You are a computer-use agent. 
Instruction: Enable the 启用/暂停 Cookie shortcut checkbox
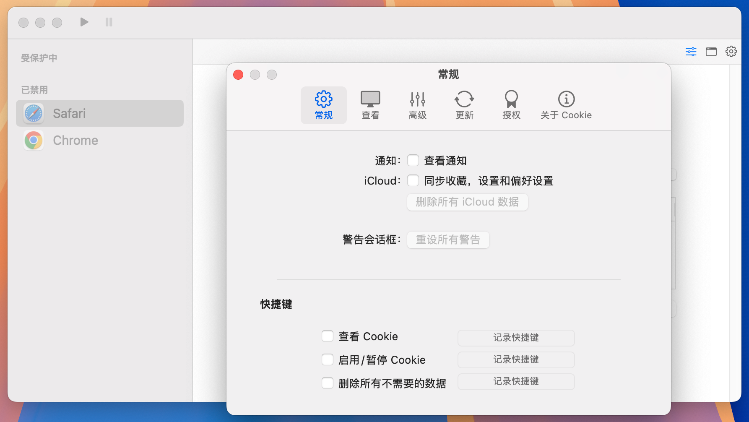(328, 359)
